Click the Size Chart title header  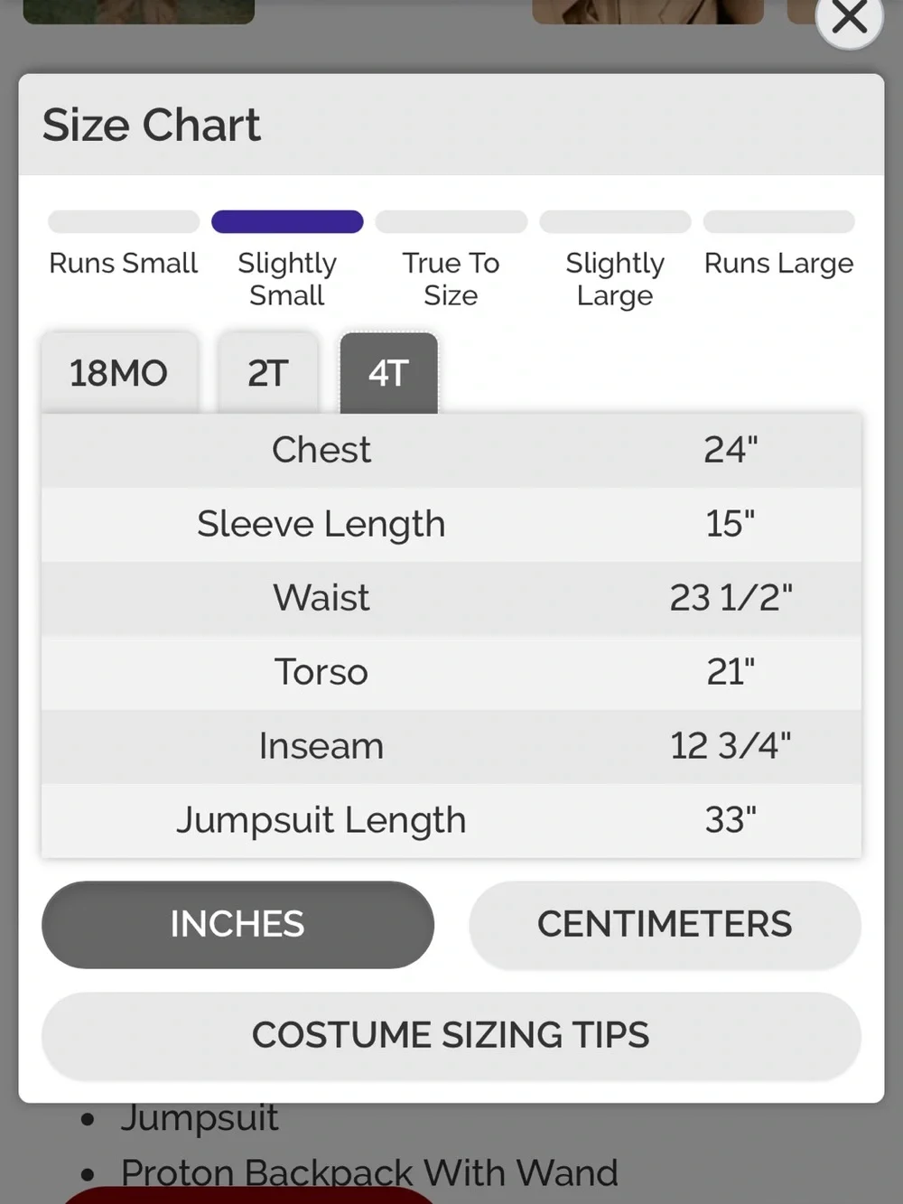(x=152, y=125)
